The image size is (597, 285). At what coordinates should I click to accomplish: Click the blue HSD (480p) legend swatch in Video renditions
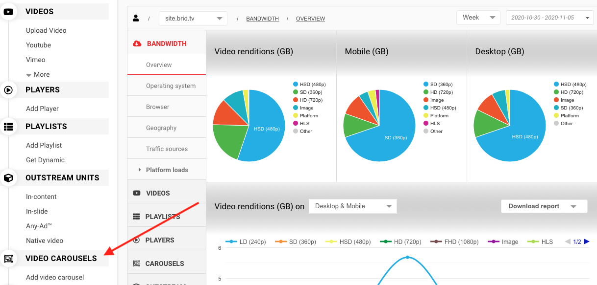point(296,84)
